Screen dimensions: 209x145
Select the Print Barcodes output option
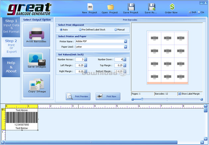click(36, 35)
